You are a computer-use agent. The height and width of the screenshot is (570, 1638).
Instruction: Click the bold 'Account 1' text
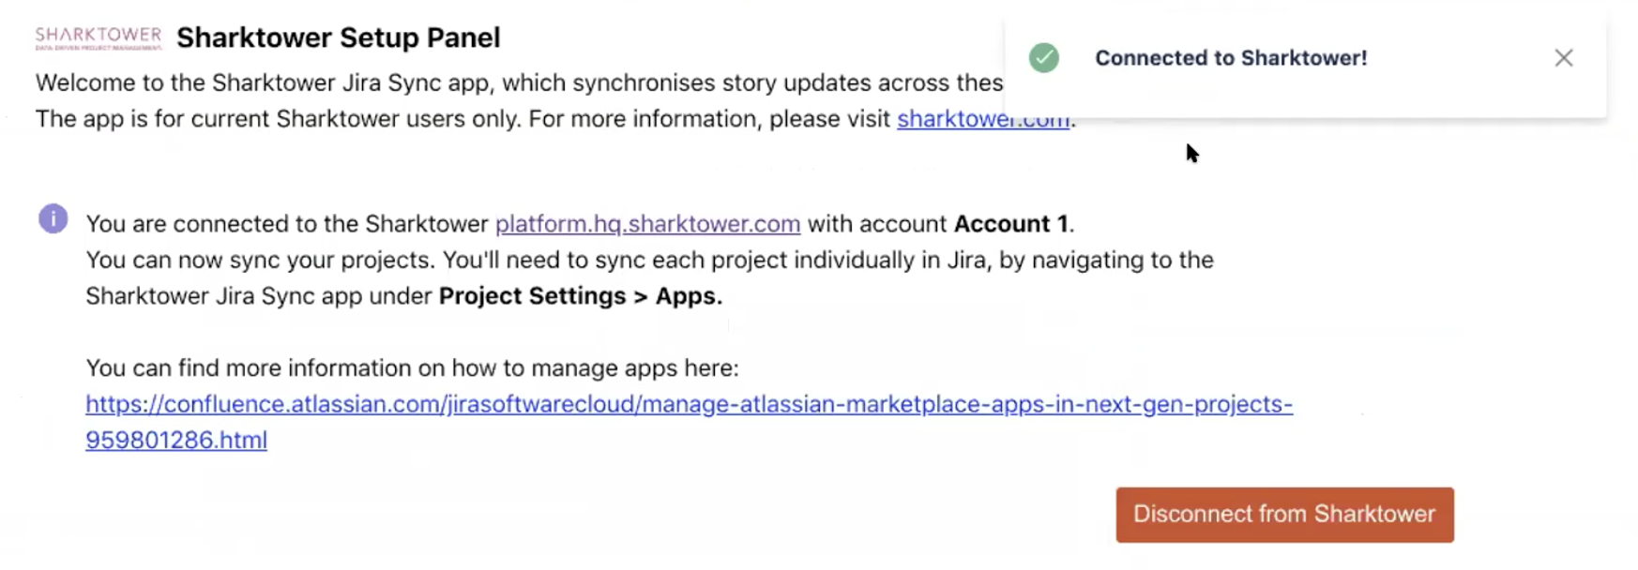1010,224
